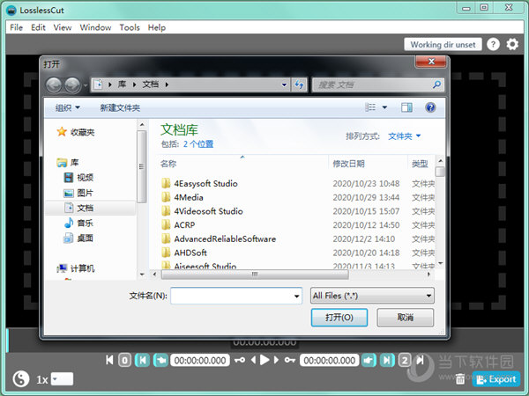Click the trash delete source icon
The height and width of the screenshot is (396, 529).
(x=460, y=379)
